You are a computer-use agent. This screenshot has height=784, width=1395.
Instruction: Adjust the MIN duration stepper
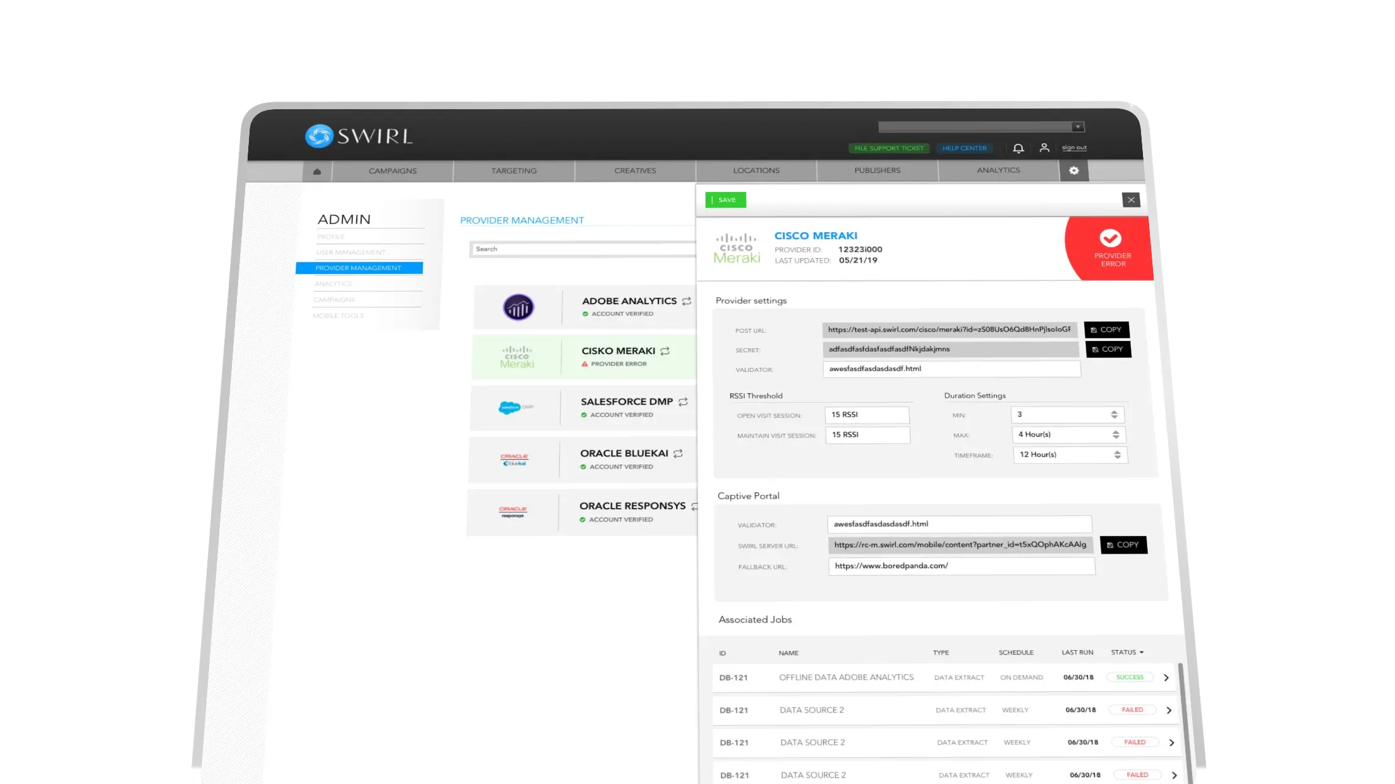click(1114, 415)
